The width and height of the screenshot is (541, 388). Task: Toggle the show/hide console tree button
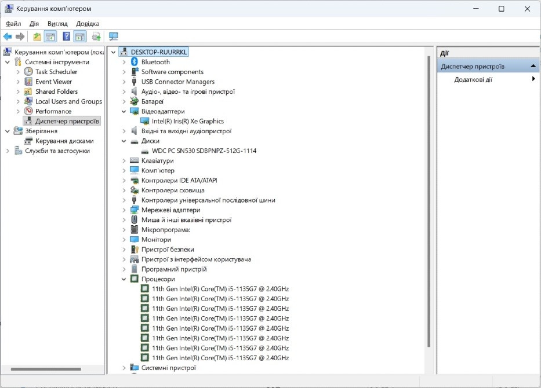(50, 36)
